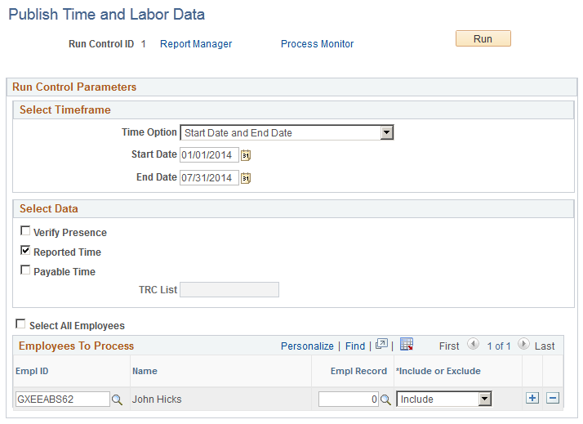583x424 pixels.
Task: Open the Start Date calendar picker
Action: pyautogui.click(x=246, y=155)
